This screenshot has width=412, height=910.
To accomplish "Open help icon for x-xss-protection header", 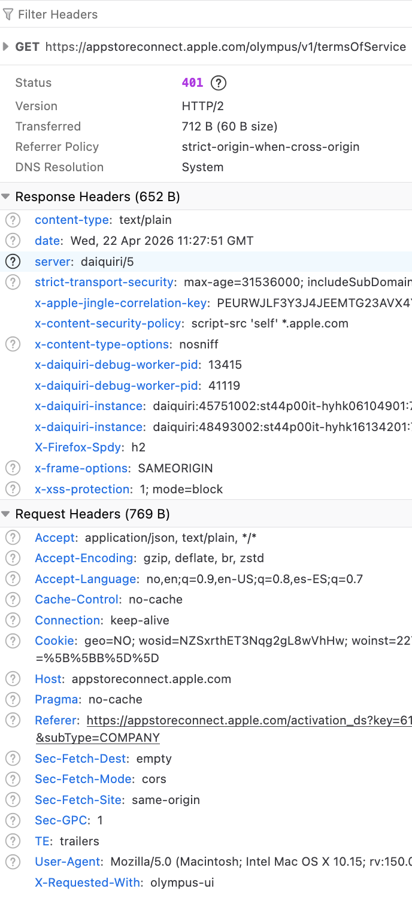I will [x=12, y=489].
